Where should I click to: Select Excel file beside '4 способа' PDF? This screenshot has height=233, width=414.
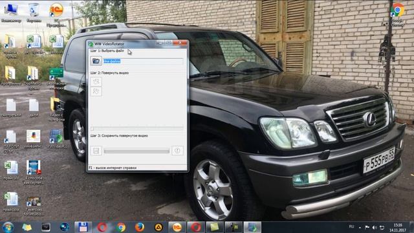point(11,170)
